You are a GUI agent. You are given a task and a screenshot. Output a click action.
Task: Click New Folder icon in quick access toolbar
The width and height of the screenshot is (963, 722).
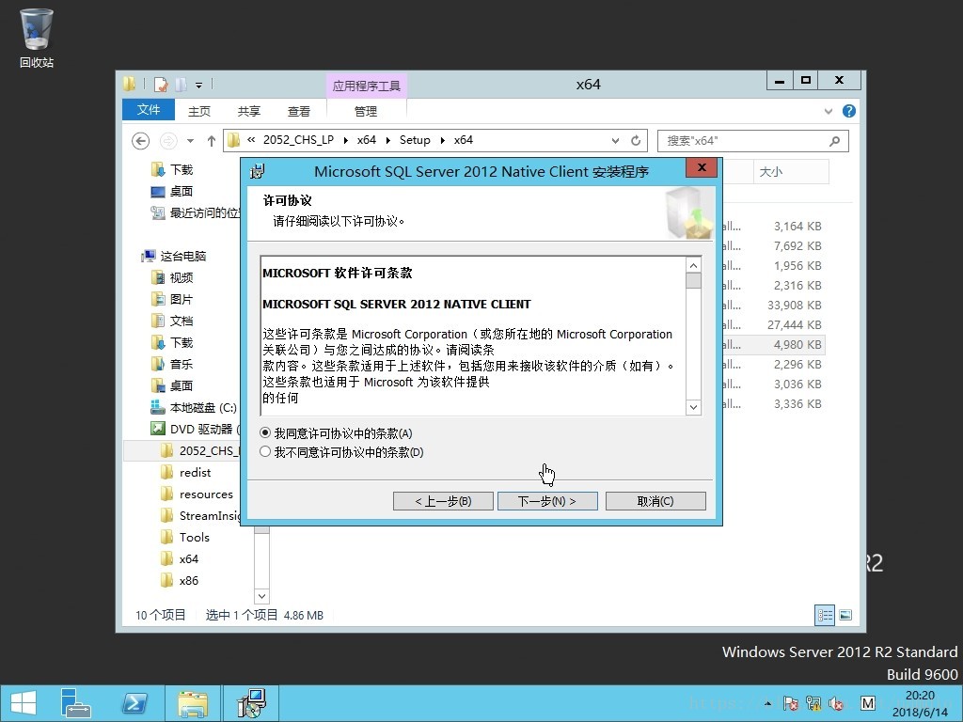tap(181, 85)
